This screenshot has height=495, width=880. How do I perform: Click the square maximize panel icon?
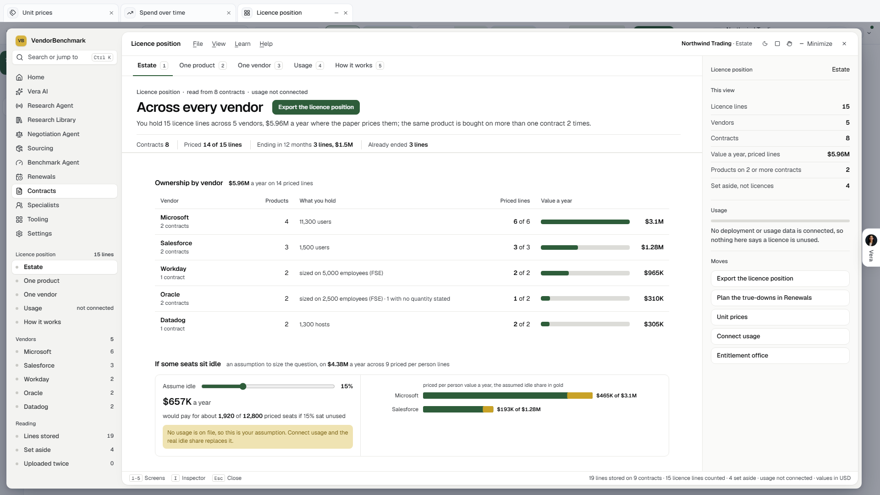click(x=777, y=44)
